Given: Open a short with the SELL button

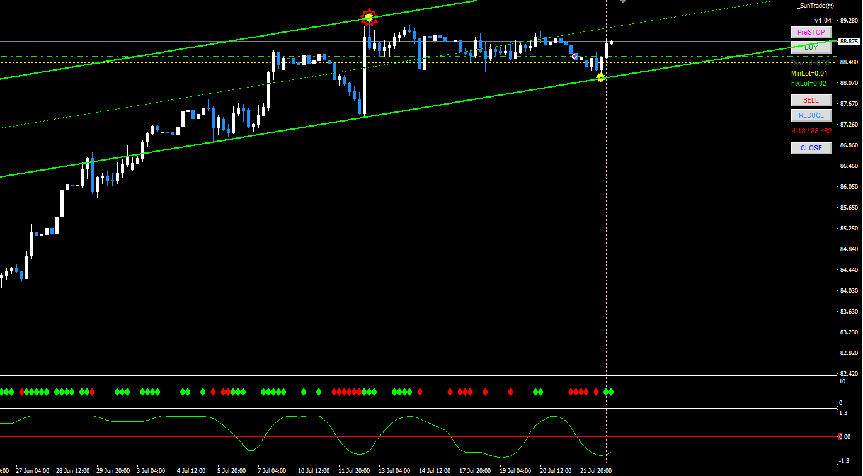Looking at the screenshot, I should tap(811, 100).
